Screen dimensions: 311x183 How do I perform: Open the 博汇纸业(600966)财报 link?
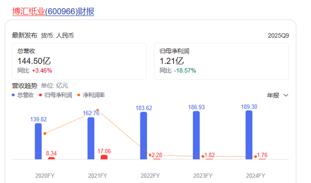tap(53, 12)
